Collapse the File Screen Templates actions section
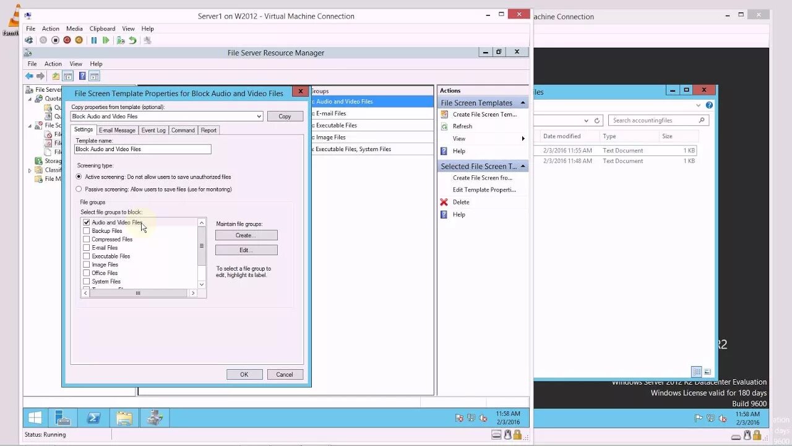 [523, 103]
